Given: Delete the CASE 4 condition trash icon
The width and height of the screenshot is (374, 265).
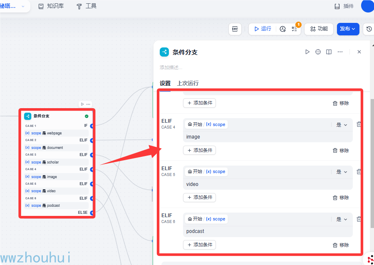Looking at the screenshot, I should (x=359, y=124).
